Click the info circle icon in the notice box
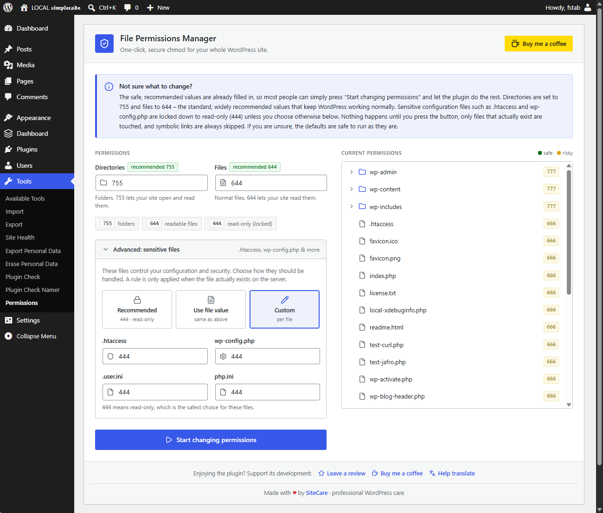Image resolution: width=603 pixels, height=513 pixels. pyautogui.click(x=109, y=87)
